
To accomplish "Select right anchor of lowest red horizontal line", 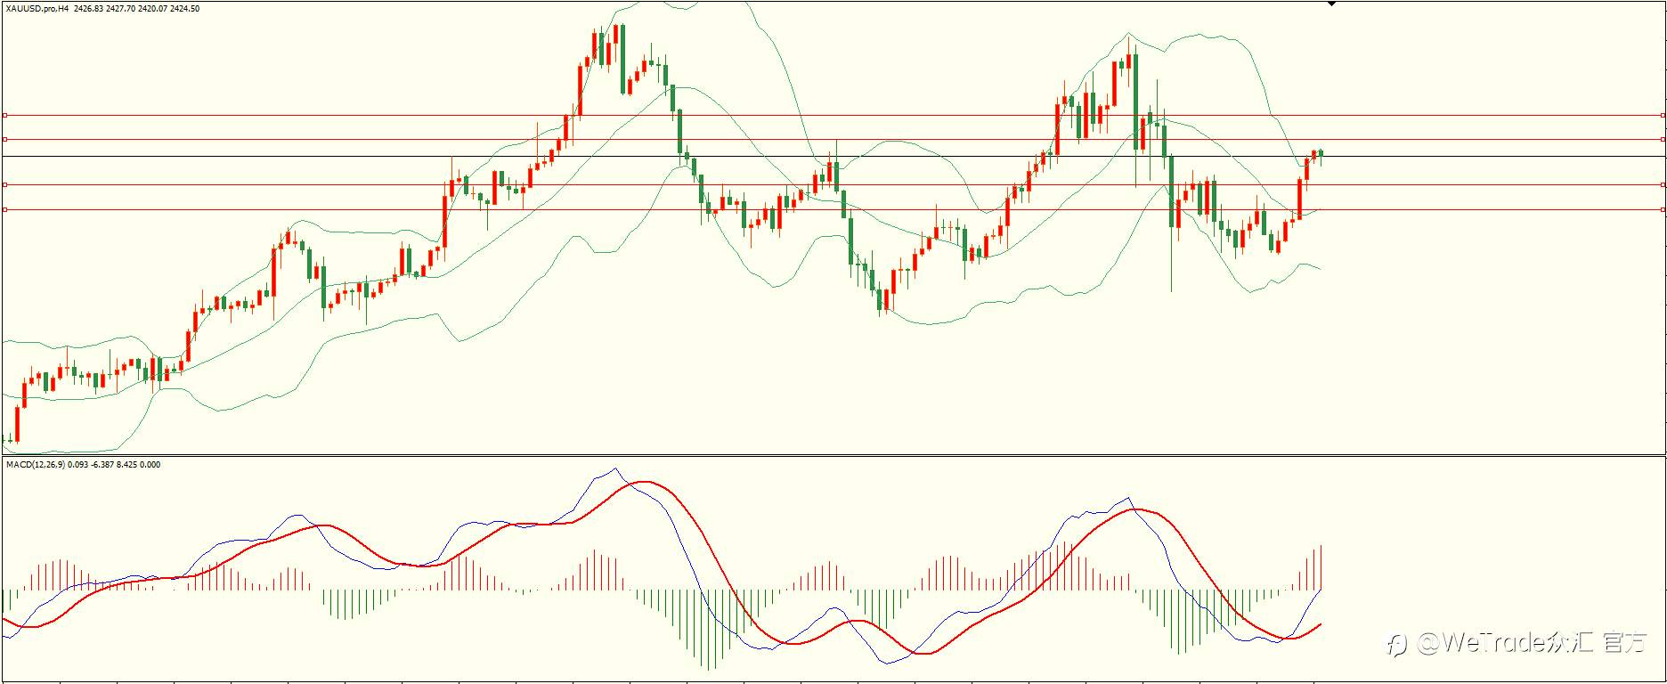I will coord(1663,209).
